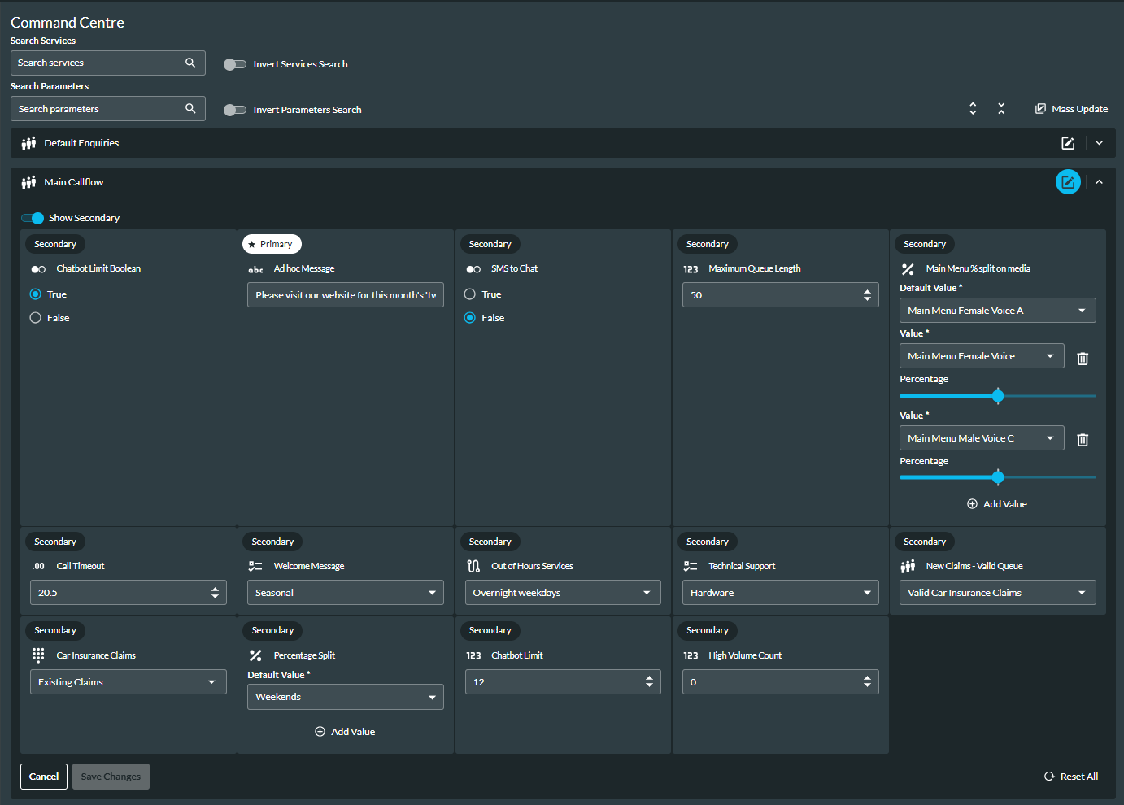Click the collapse all arrows icon

pos(1001,109)
